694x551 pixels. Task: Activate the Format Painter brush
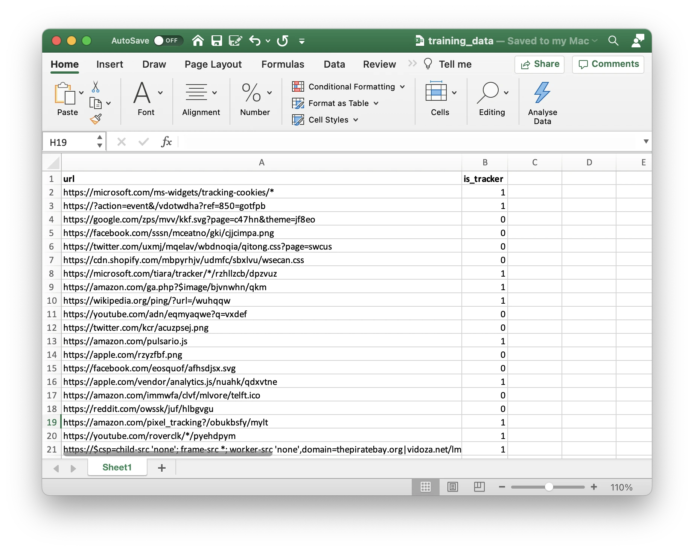click(96, 119)
